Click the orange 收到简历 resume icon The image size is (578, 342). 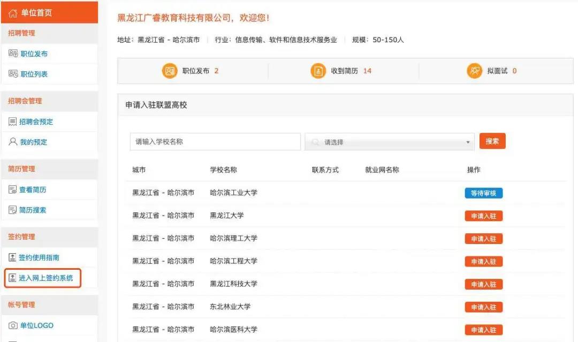click(x=318, y=71)
